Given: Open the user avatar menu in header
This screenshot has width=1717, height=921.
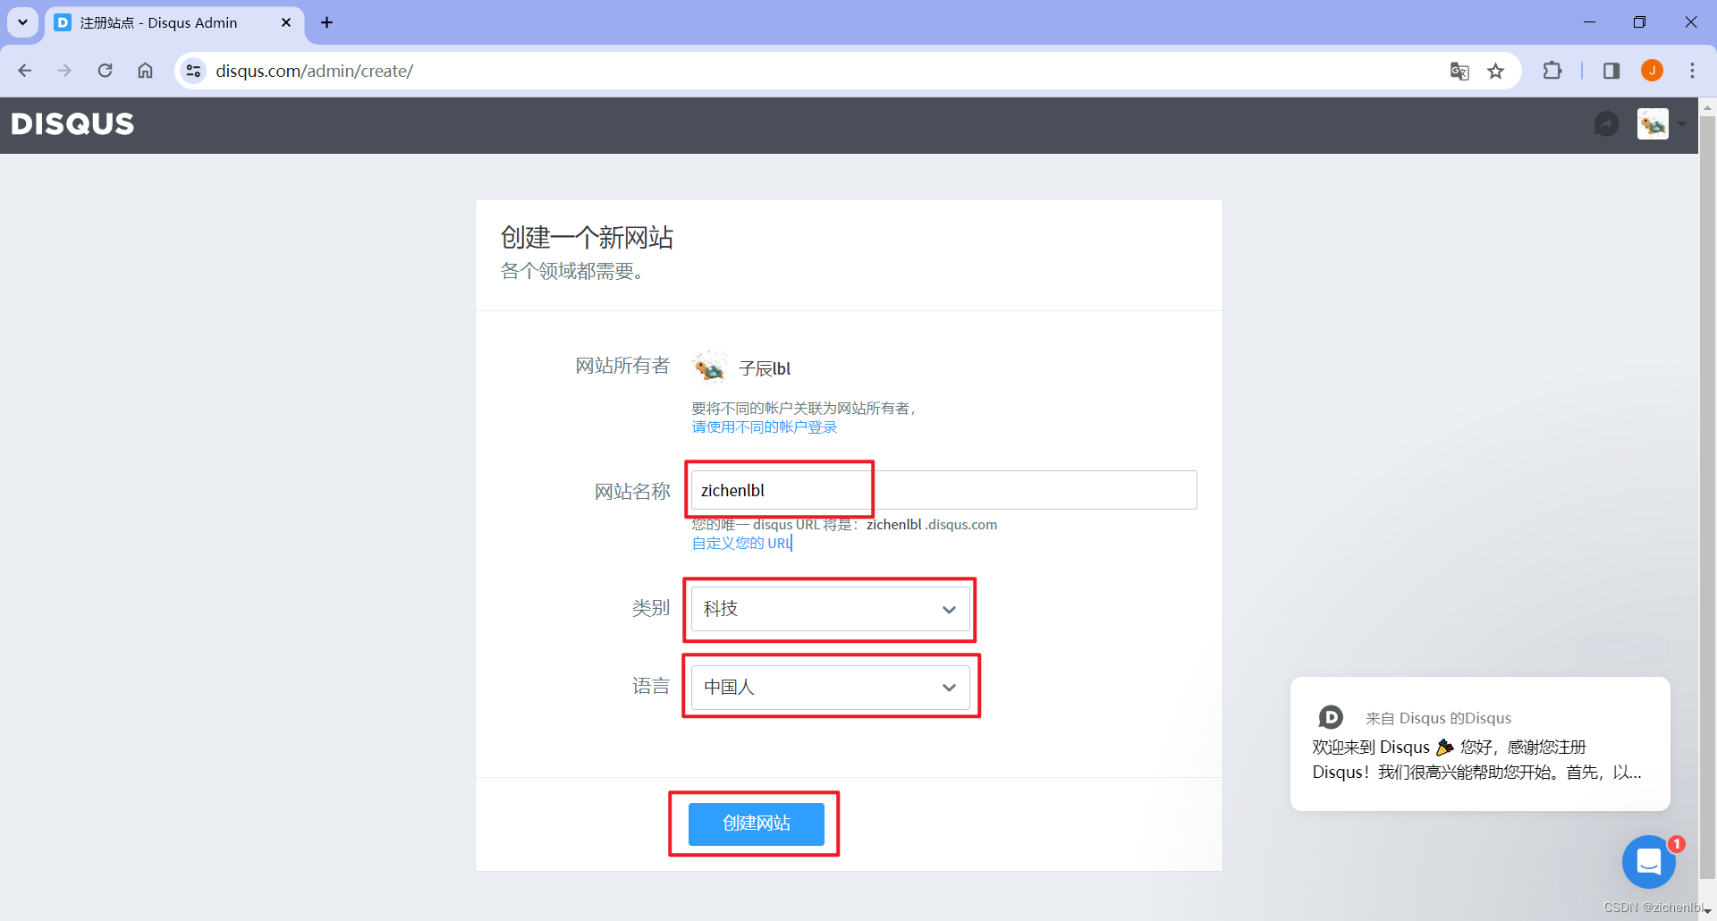Looking at the screenshot, I should [1653, 123].
